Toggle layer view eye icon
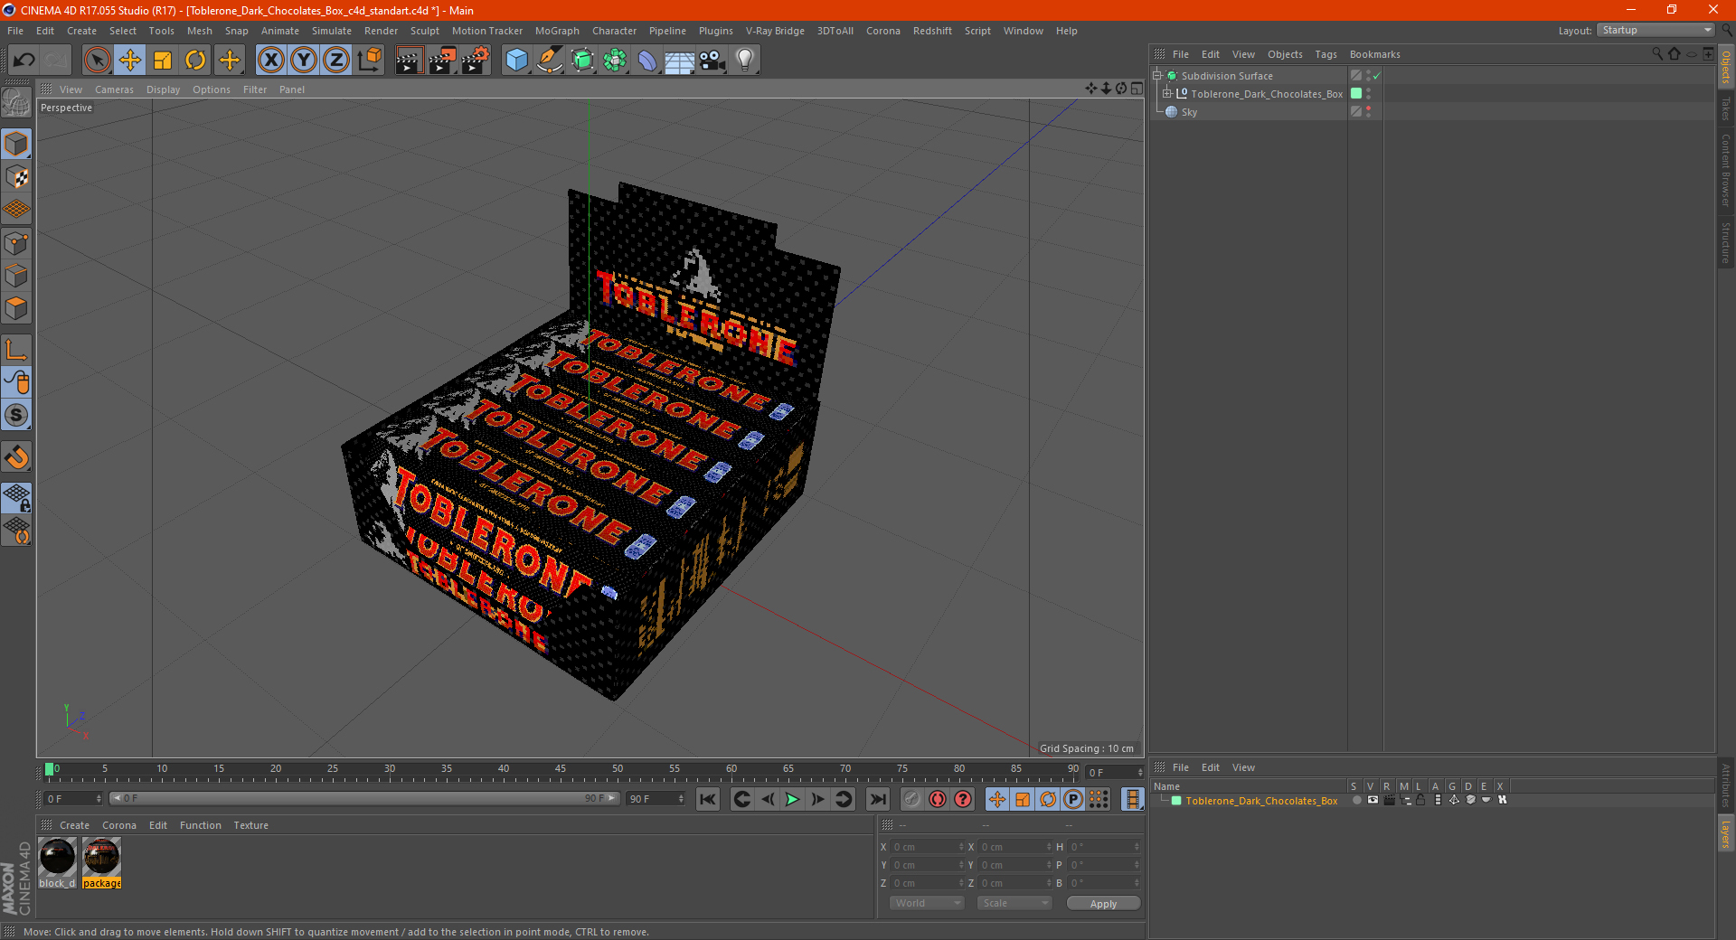 [1373, 800]
